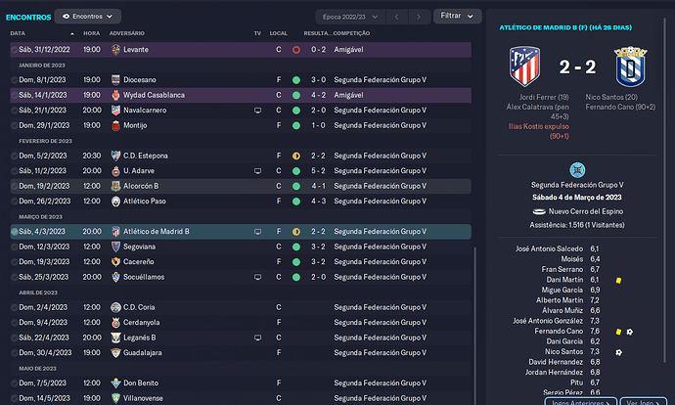This screenshot has height=405, width=675.
Task: Click the Levante club badge icon
Action: (115, 50)
